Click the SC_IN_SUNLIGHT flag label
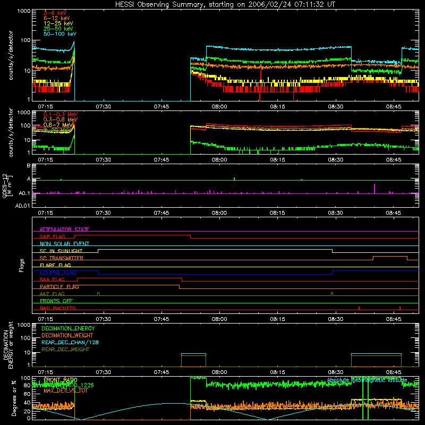 [61, 251]
